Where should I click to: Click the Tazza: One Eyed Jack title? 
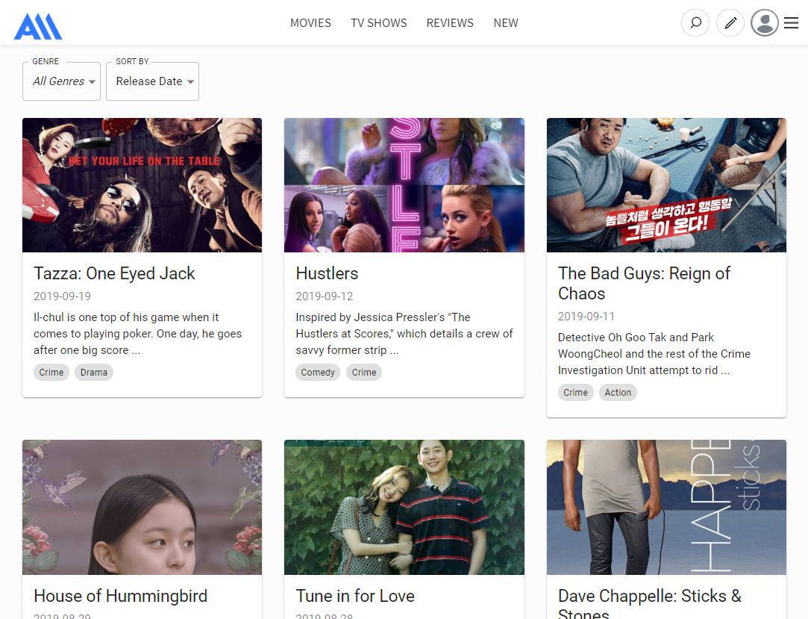[114, 273]
